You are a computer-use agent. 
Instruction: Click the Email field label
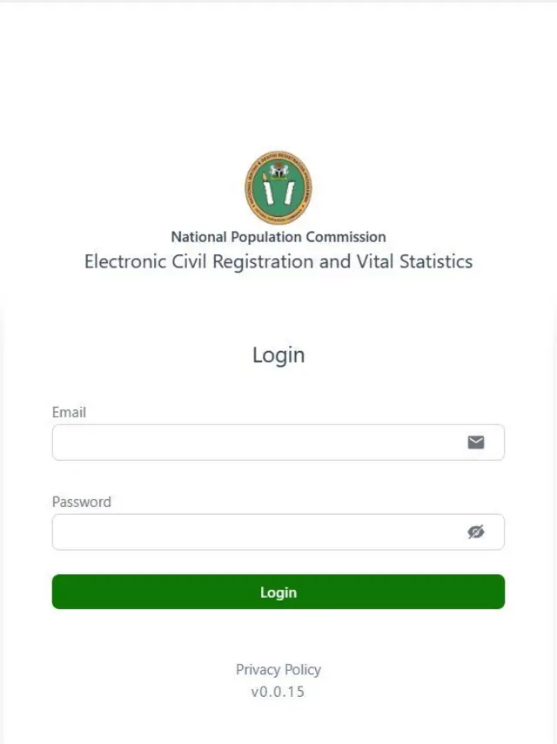coord(70,412)
